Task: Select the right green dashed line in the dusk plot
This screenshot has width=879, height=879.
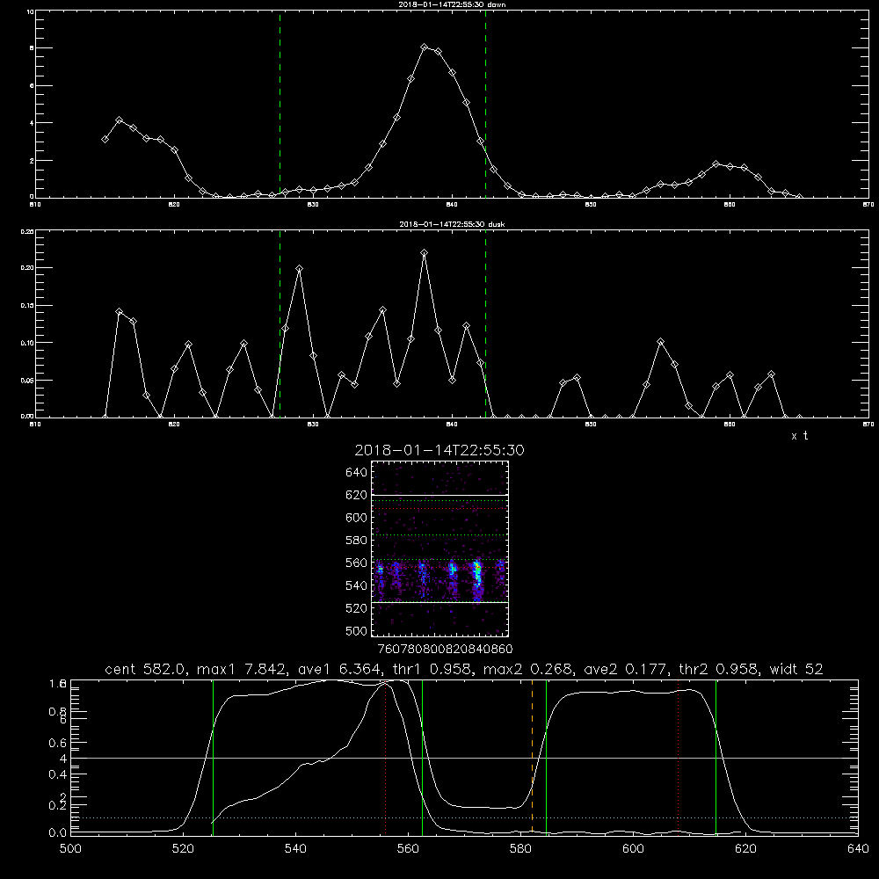Action: [x=485, y=323]
